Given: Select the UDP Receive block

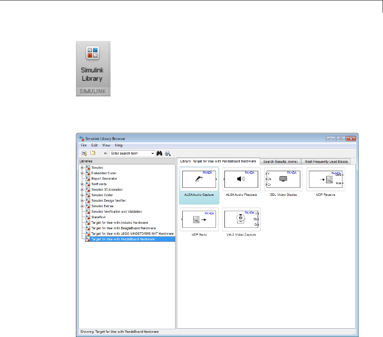Looking at the screenshot, I should 326,179.
